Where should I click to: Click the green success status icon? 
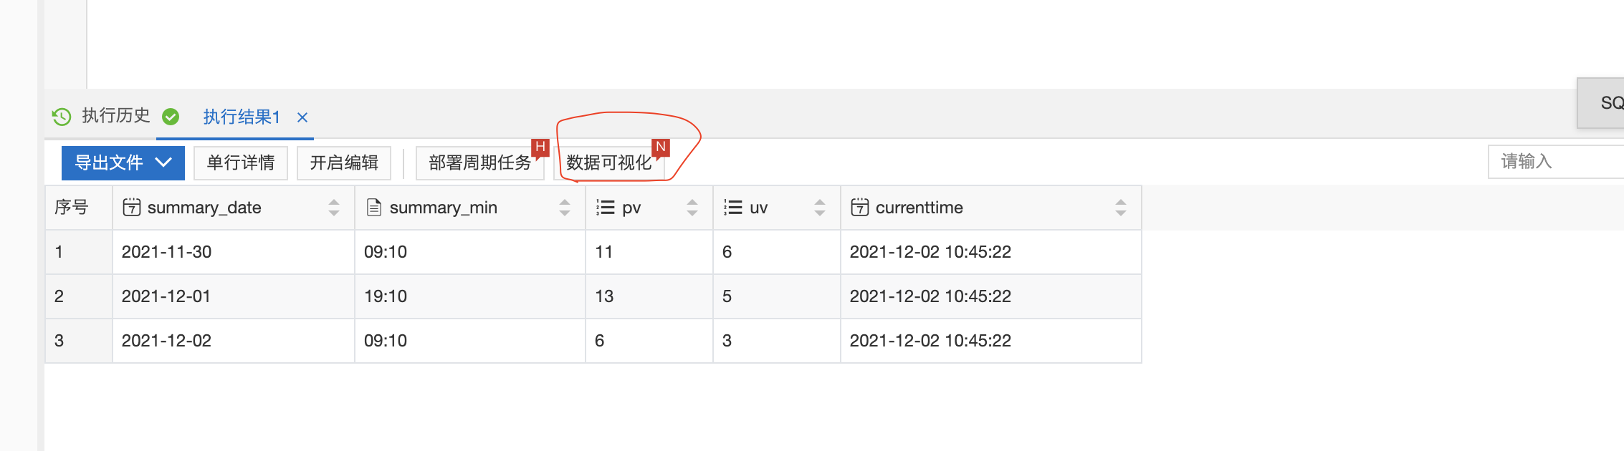pyautogui.click(x=171, y=116)
